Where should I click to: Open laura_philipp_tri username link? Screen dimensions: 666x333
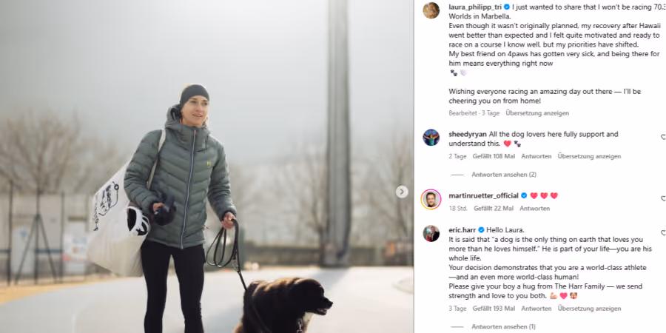[475, 7]
